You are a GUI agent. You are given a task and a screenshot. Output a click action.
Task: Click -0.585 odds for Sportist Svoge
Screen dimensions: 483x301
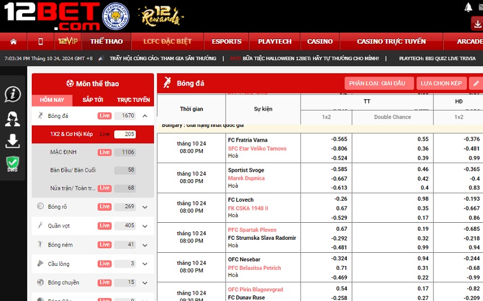[339, 169]
